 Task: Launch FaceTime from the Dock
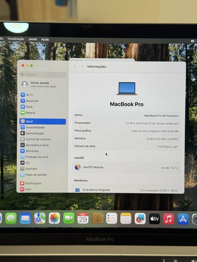[69, 218]
